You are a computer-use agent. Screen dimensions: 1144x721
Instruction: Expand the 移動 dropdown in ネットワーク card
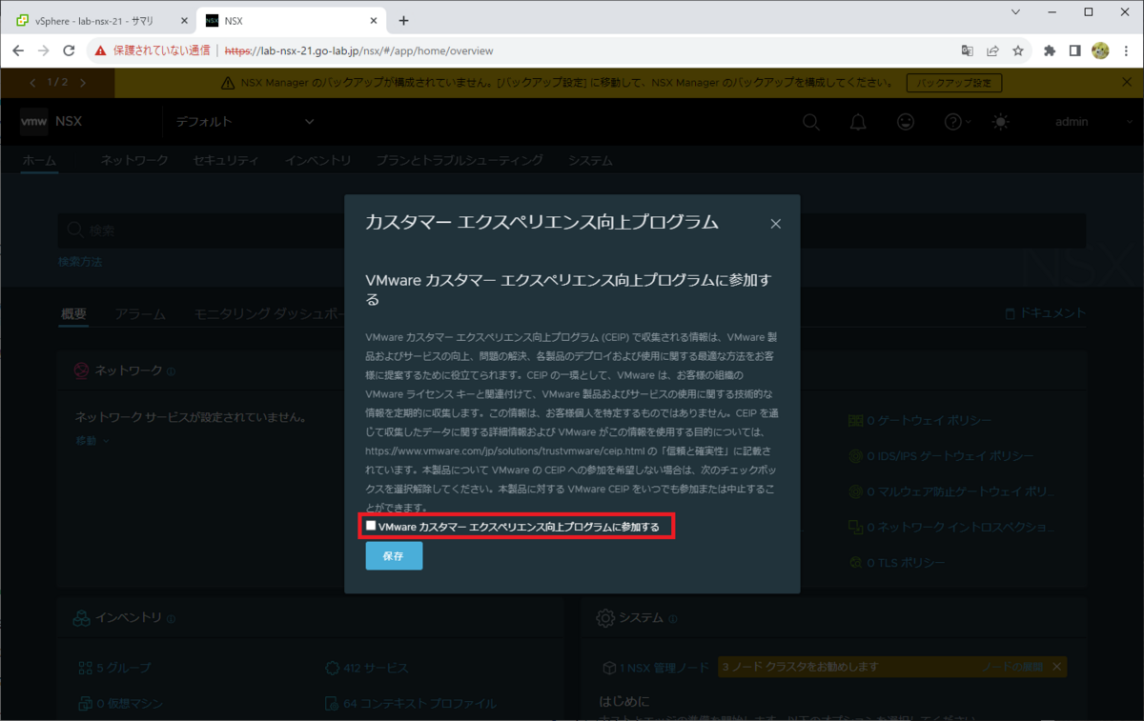click(92, 440)
